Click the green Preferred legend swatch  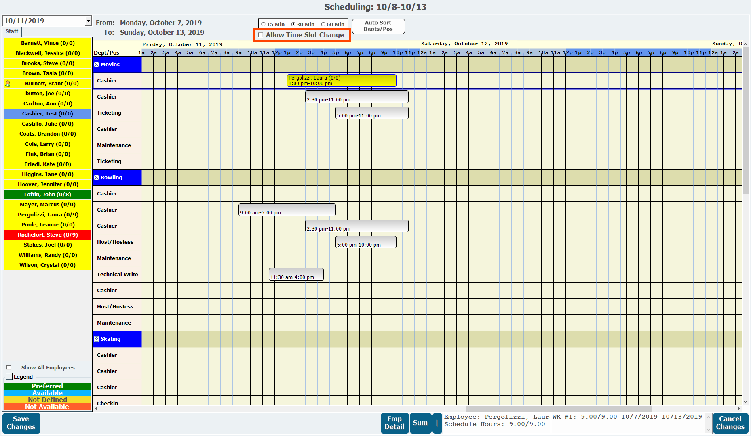(47, 386)
